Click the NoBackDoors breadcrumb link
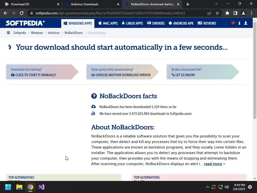The image size is (257, 193). click(74, 33)
